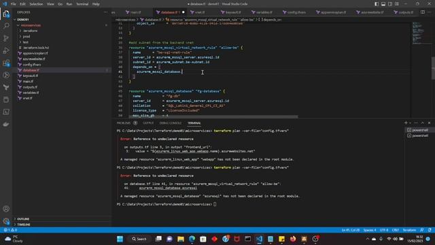Image resolution: width=435 pixels, height=245 pixels.
Task: Click the split editor right icon
Action: click(x=423, y=12)
